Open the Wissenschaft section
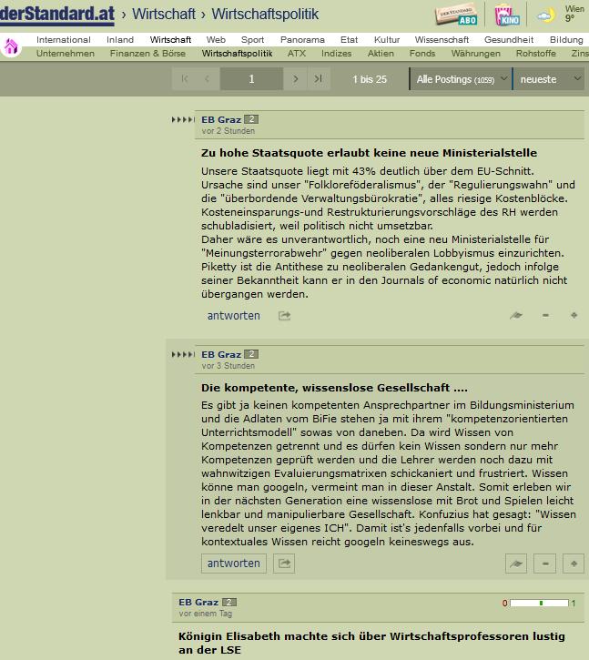The height and width of the screenshot is (660, 589). [x=442, y=39]
